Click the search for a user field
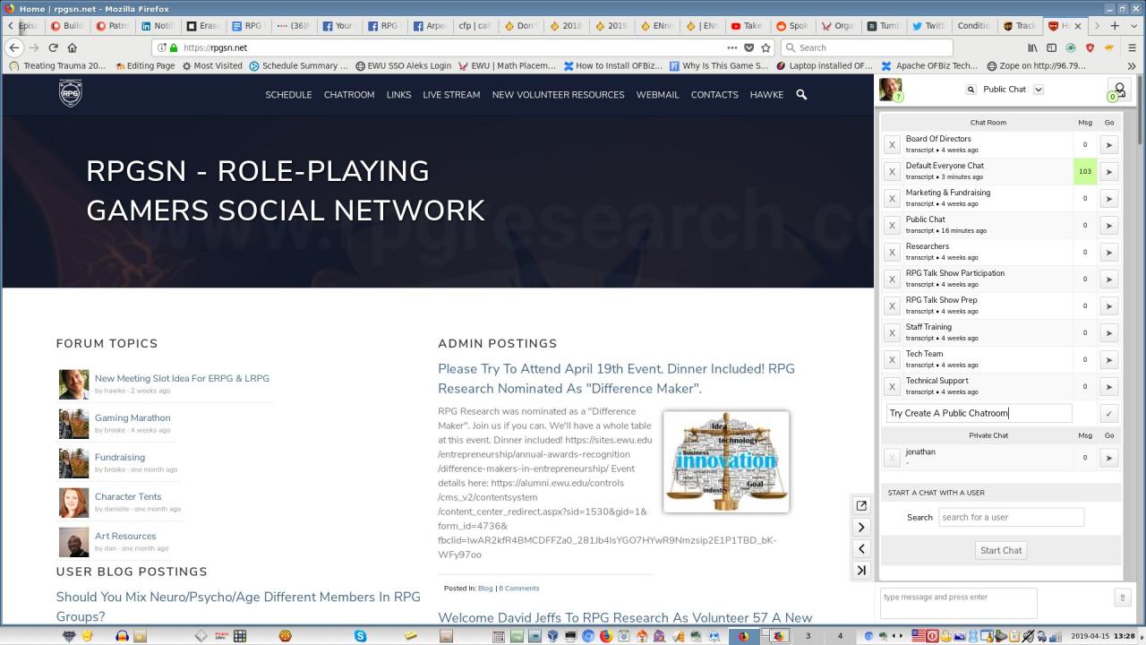 1011,517
